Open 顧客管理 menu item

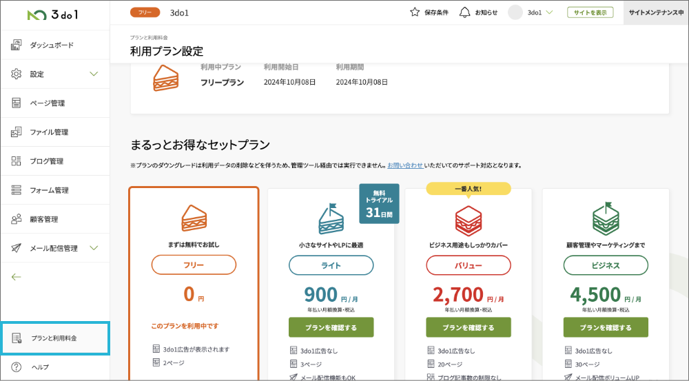(x=55, y=219)
